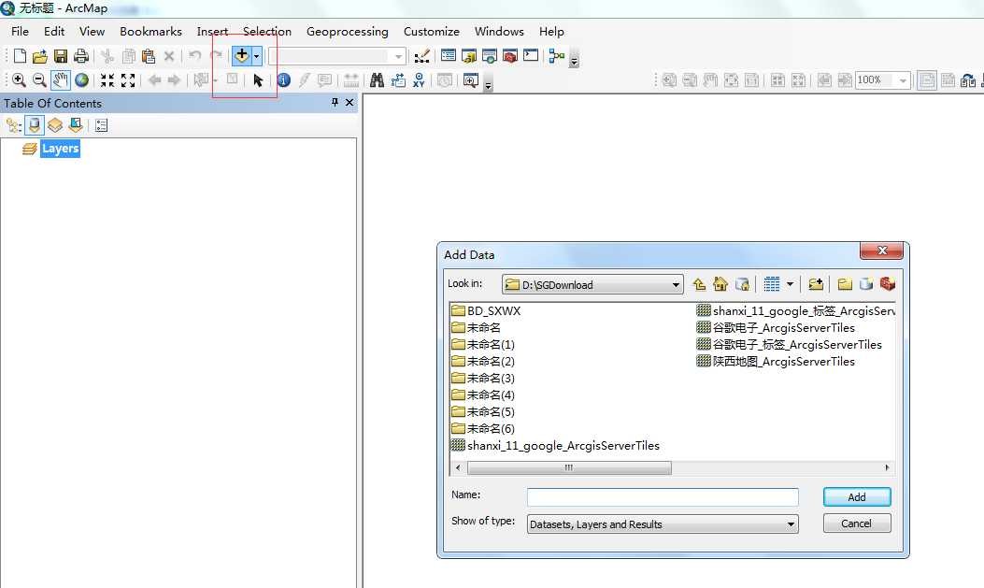Open the Bookmarks menu
Viewport: 984px width, 588px height.
click(x=150, y=32)
